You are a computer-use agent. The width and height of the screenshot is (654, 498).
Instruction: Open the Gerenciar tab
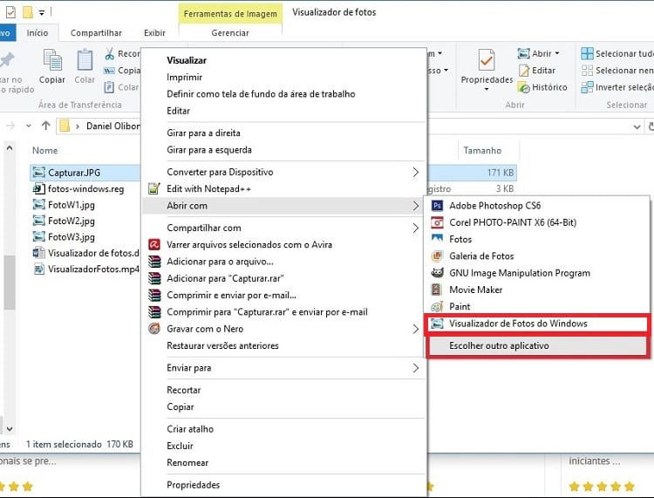pos(230,32)
